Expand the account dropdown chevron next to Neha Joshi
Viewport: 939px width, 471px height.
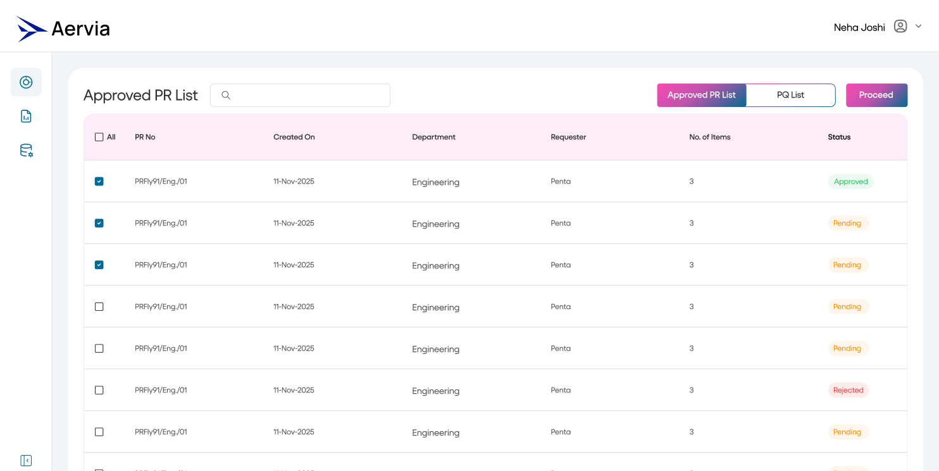click(x=918, y=26)
